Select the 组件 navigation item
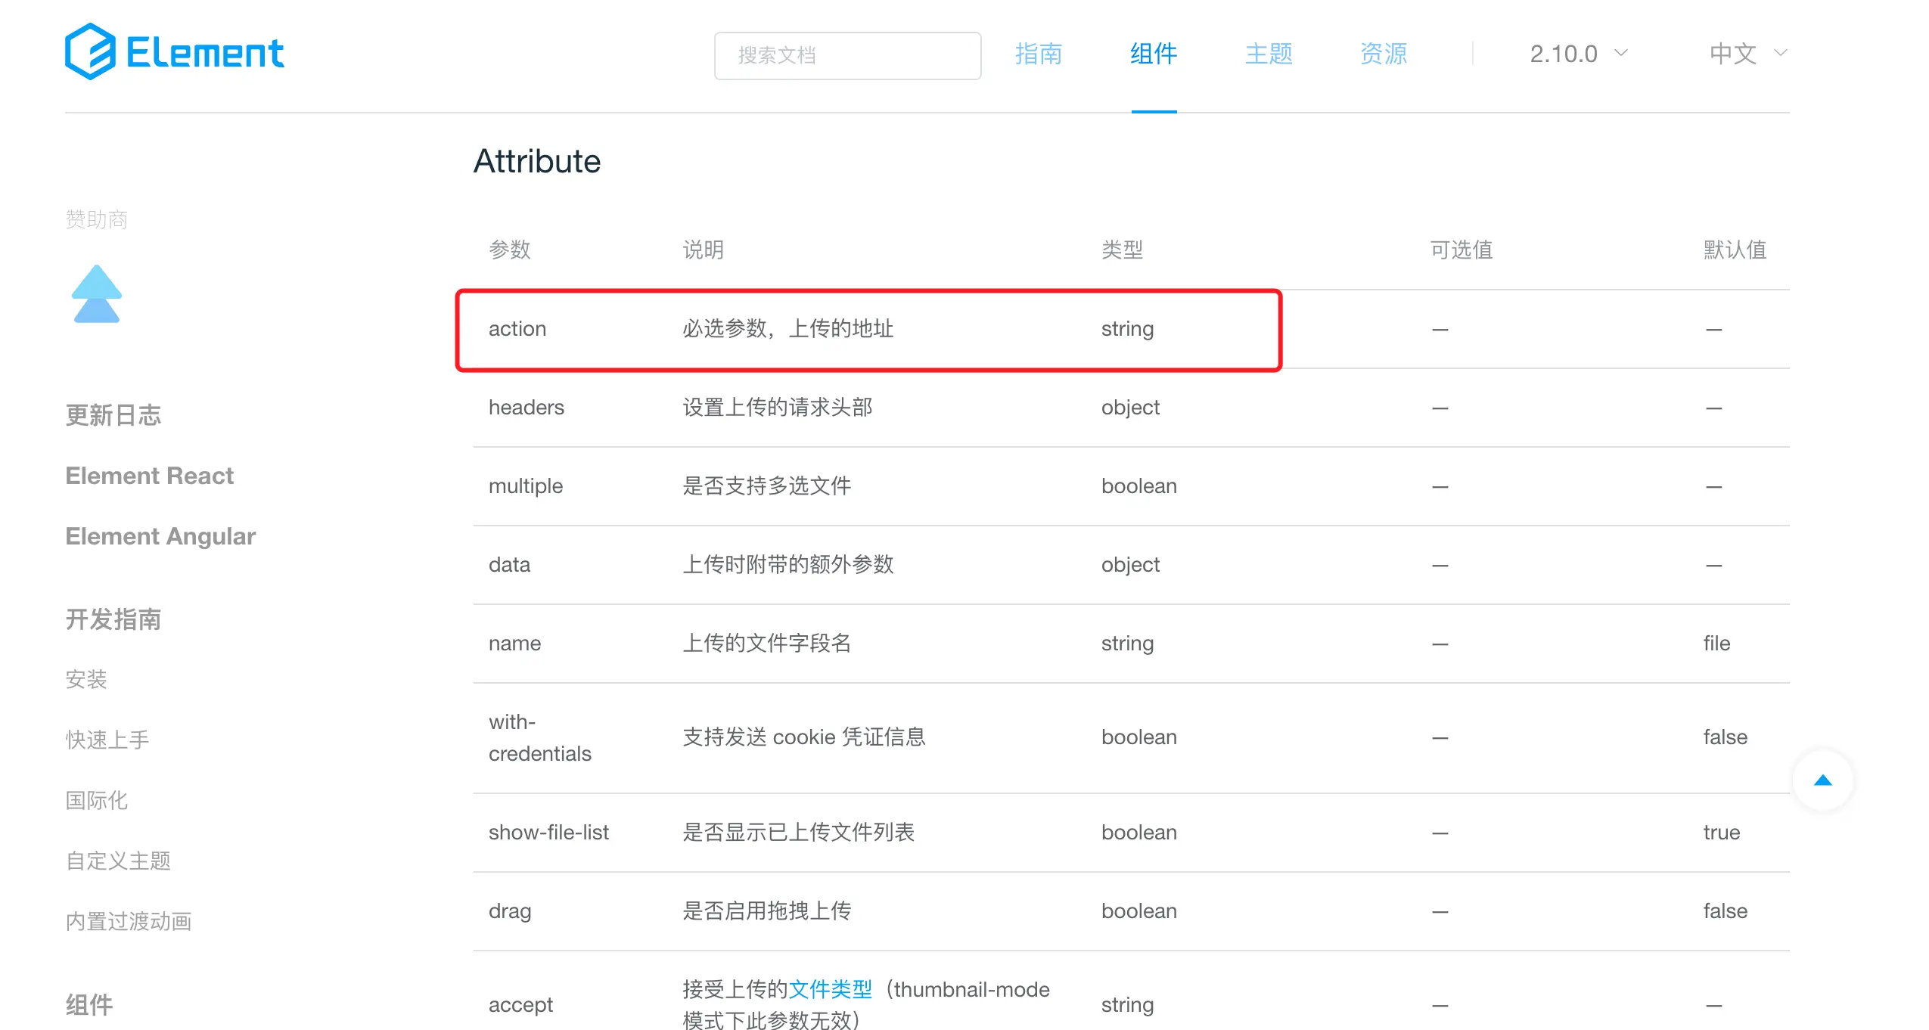The height and width of the screenshot is (1030, 1929). coord(1153,53)
